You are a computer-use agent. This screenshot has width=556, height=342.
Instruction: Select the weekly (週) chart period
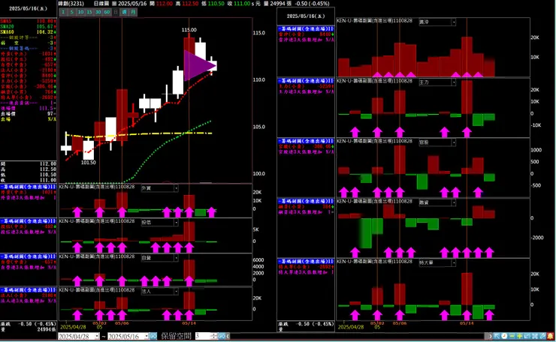pyautogui.click(x=124, y=12)
